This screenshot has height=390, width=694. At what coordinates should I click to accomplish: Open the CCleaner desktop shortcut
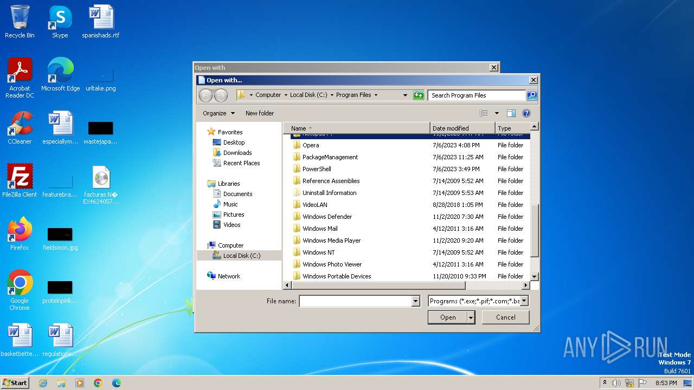(20, 128)
